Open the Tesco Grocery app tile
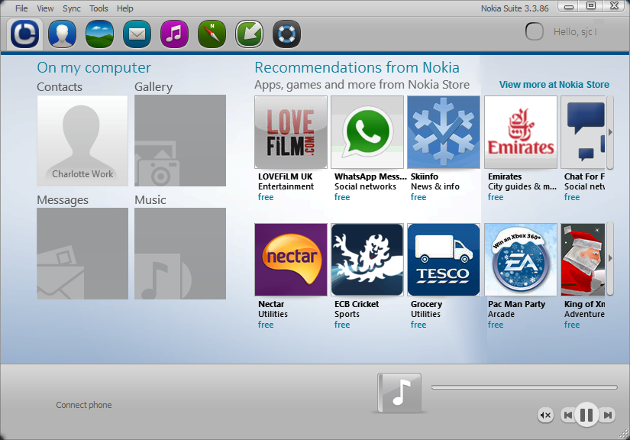 [444, 260]
